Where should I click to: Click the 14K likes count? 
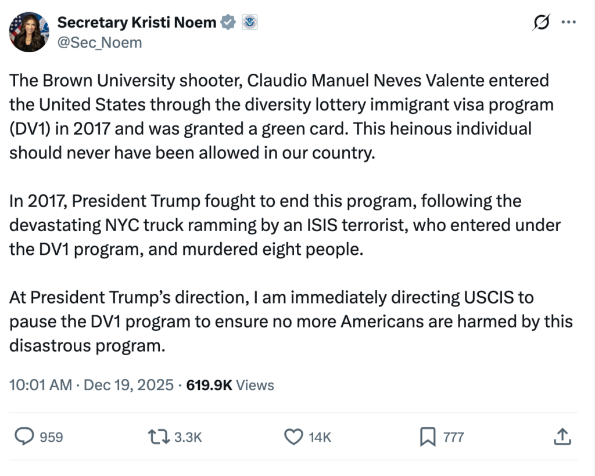[x=320, y=437]
